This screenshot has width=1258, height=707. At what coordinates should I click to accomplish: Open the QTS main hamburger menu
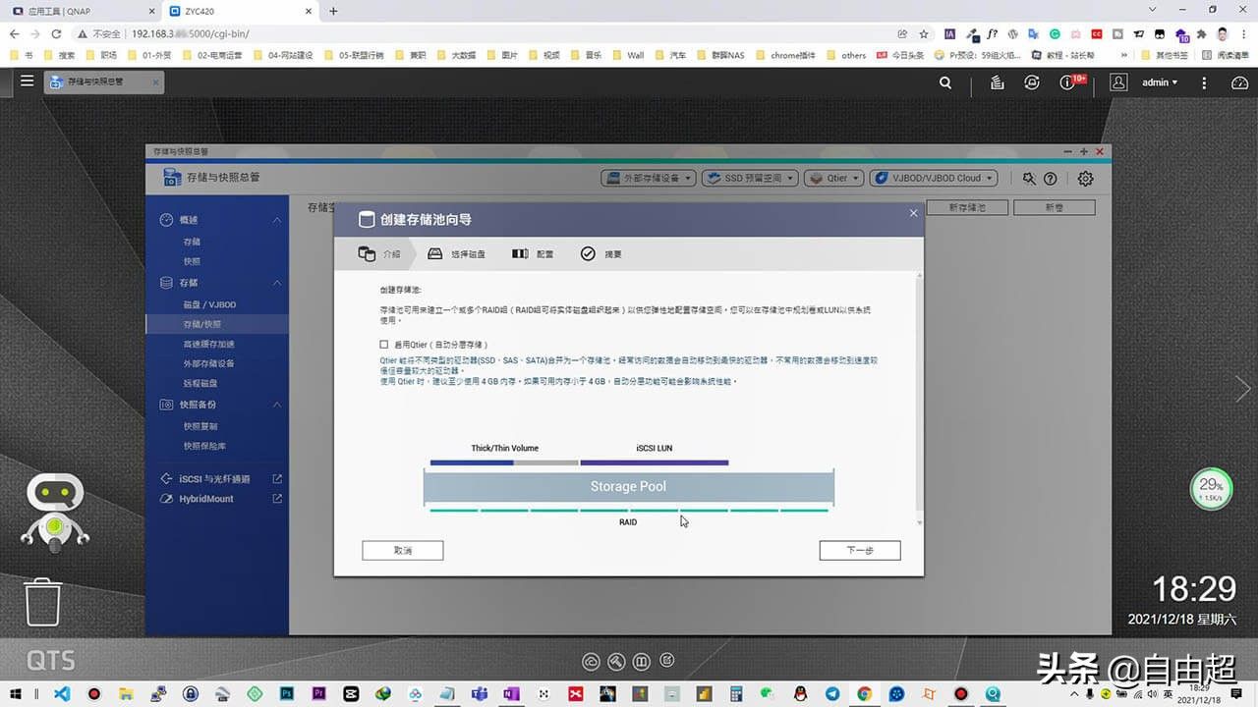pyautogui.click(x=27, y=82)
